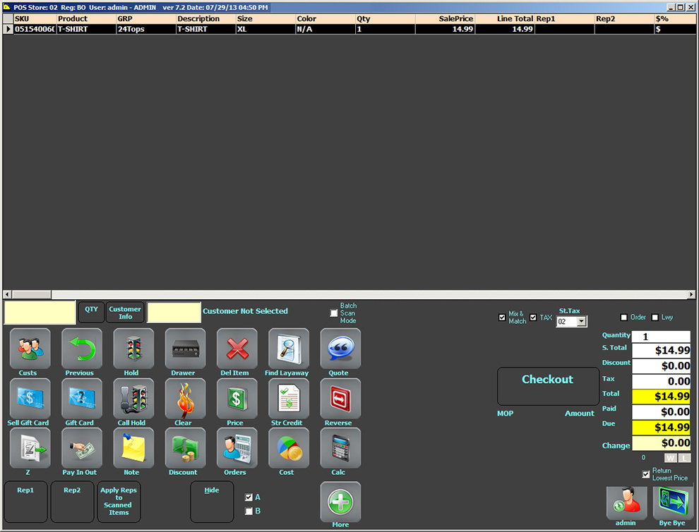Open the Calc calculator icon

click(340, 448)
